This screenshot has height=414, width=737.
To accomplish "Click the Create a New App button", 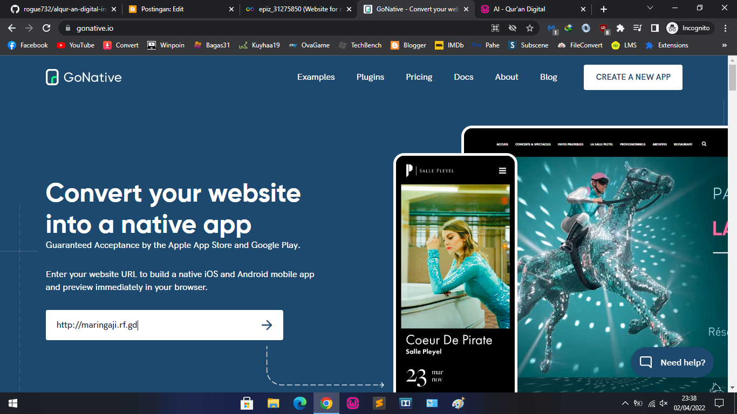I will [x=633, y=77].
